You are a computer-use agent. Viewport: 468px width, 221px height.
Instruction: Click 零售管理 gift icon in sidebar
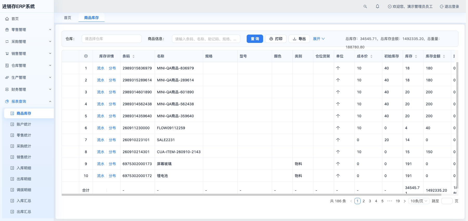[x=7, y=30]
